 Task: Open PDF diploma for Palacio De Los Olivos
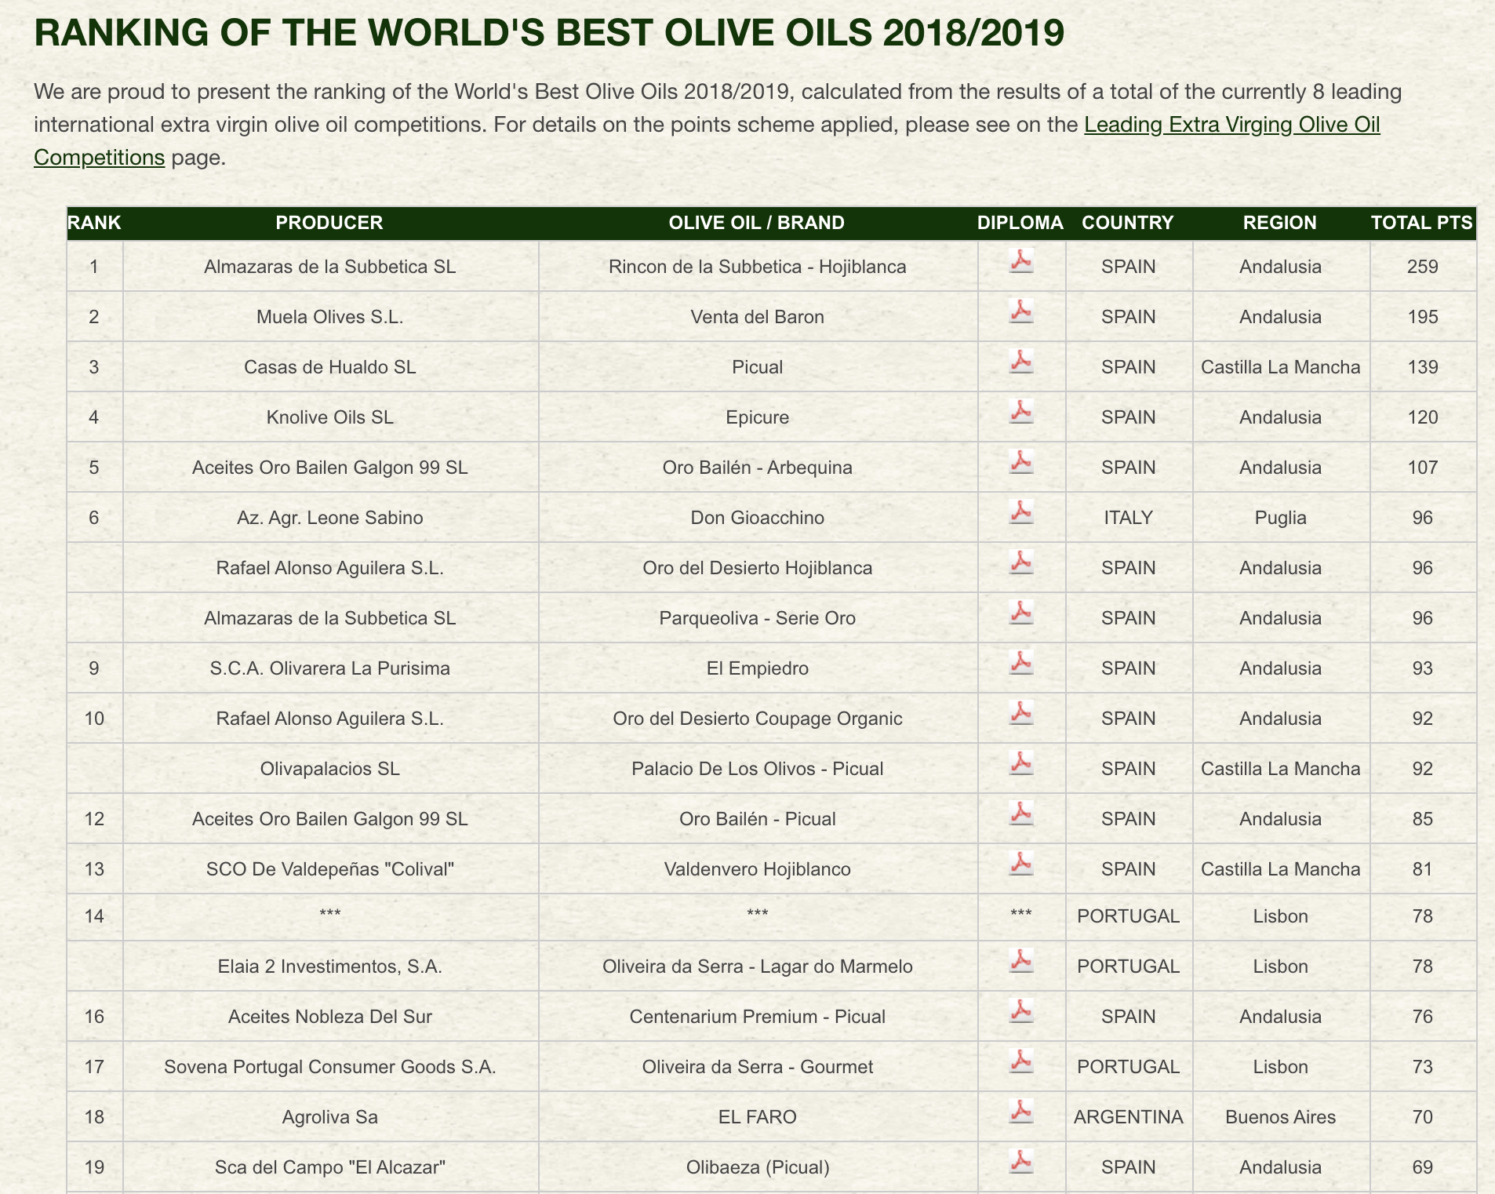1021,763
